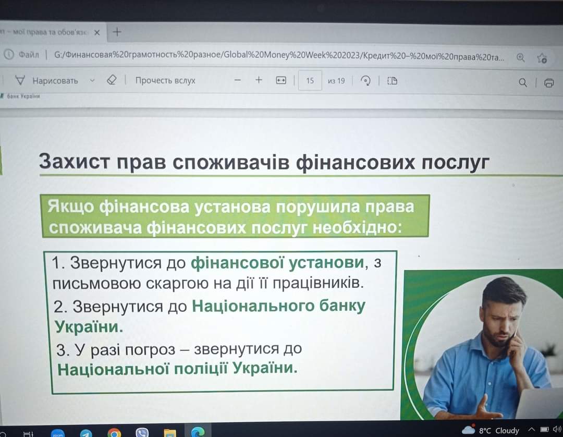The height and width of the screenshot is (437, 563).
Task: Open Chrome from the taskbar
Action: (114, 433)
